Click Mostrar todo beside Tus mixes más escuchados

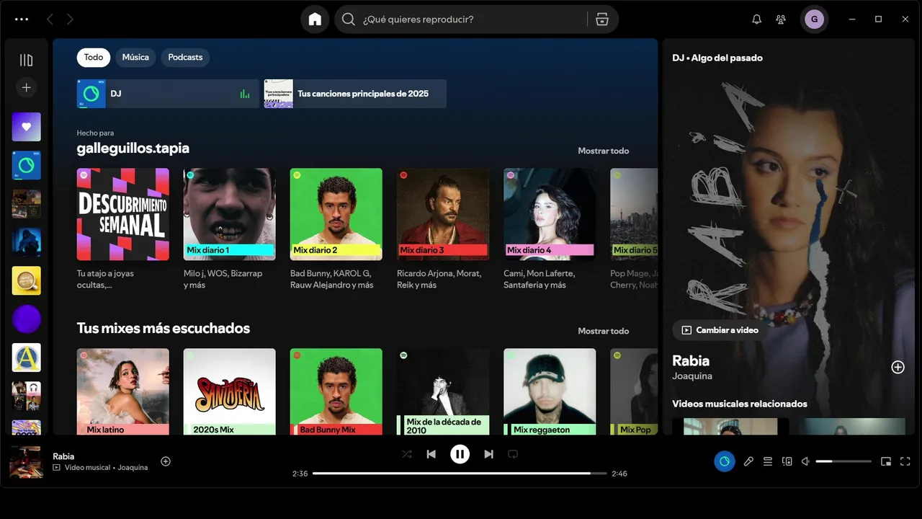[604, 331]
